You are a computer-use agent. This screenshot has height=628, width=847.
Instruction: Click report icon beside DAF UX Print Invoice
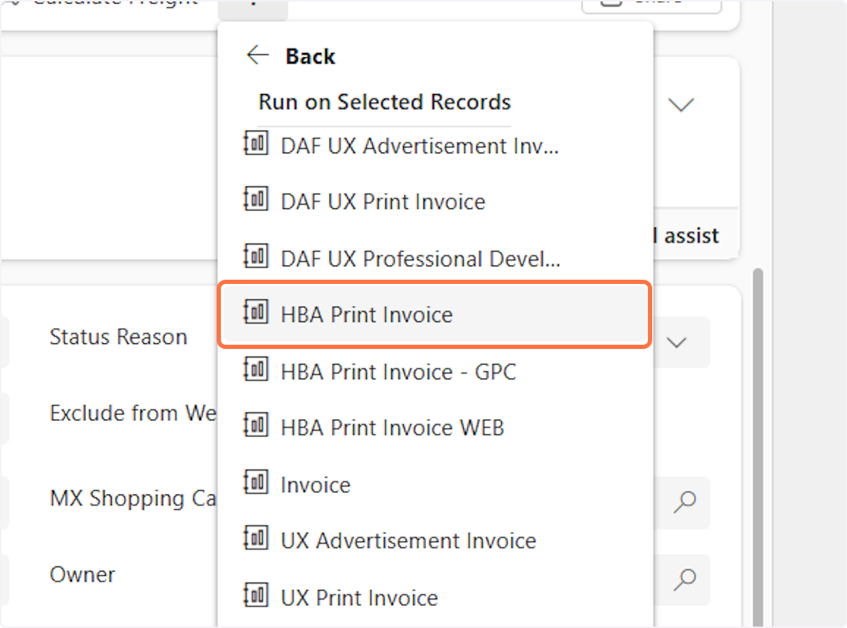tap(256, 201)
